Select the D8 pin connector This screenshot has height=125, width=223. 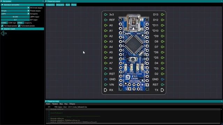point(162,42)
